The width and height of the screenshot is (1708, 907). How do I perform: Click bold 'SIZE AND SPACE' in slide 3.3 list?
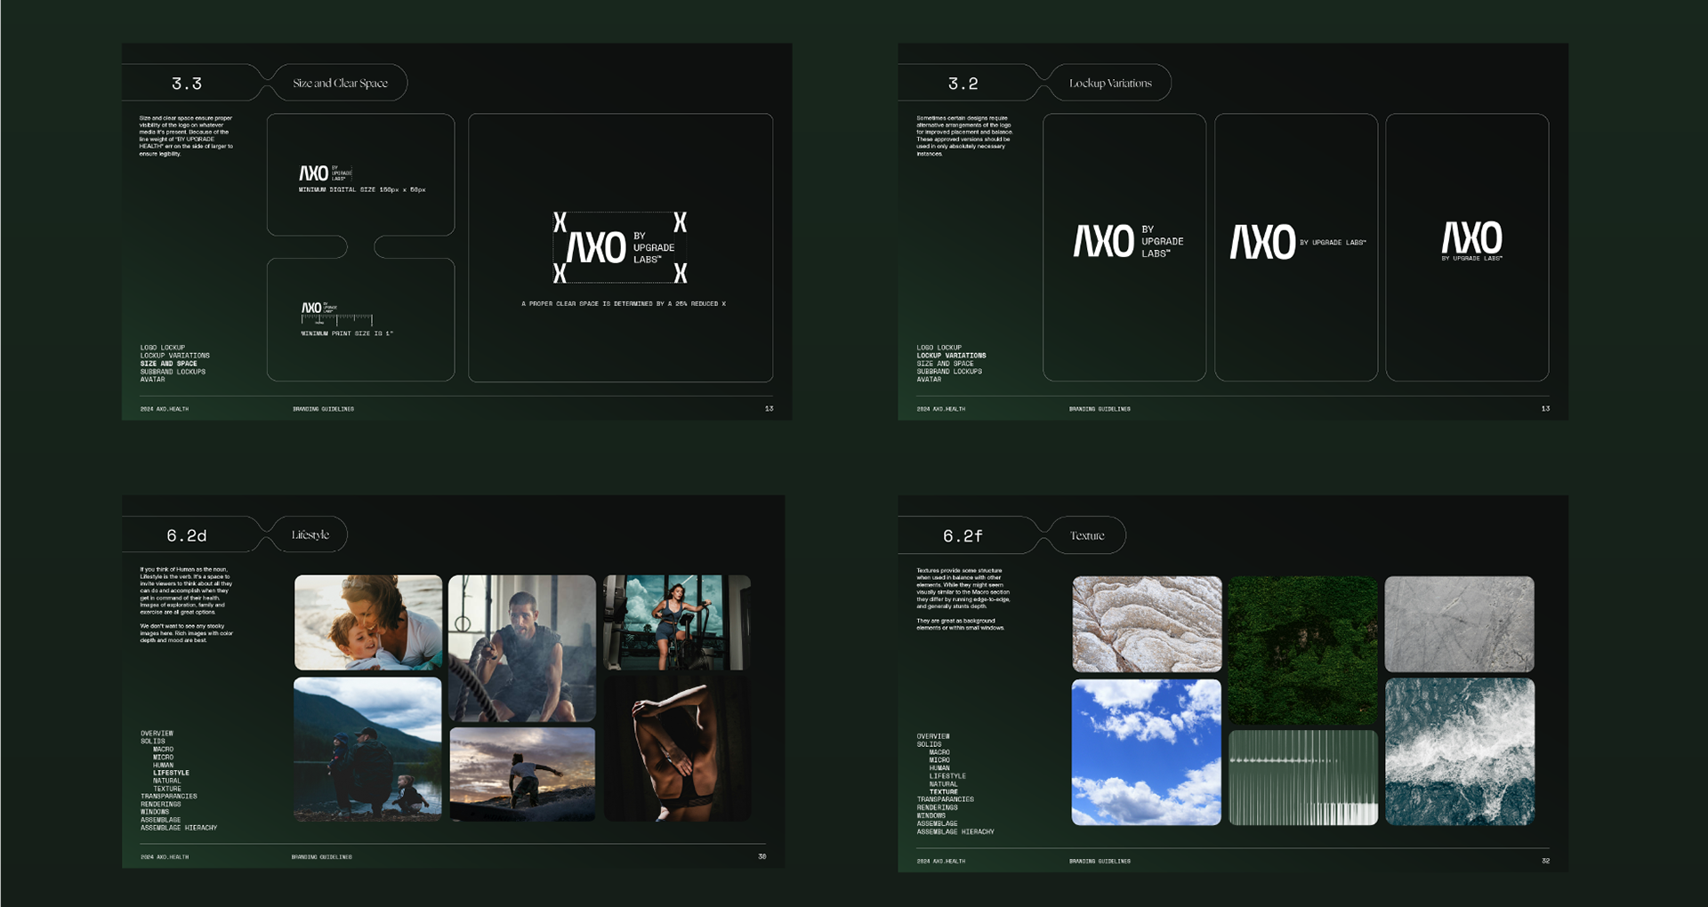pos(168,364)
